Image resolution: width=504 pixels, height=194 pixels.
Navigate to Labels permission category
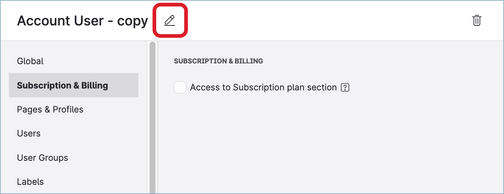click(30, 182)
